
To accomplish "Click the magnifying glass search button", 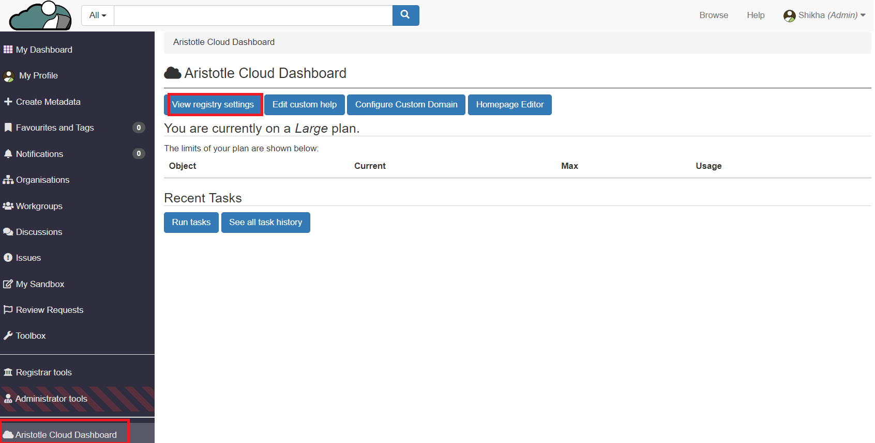I will (x=405, y=15).
